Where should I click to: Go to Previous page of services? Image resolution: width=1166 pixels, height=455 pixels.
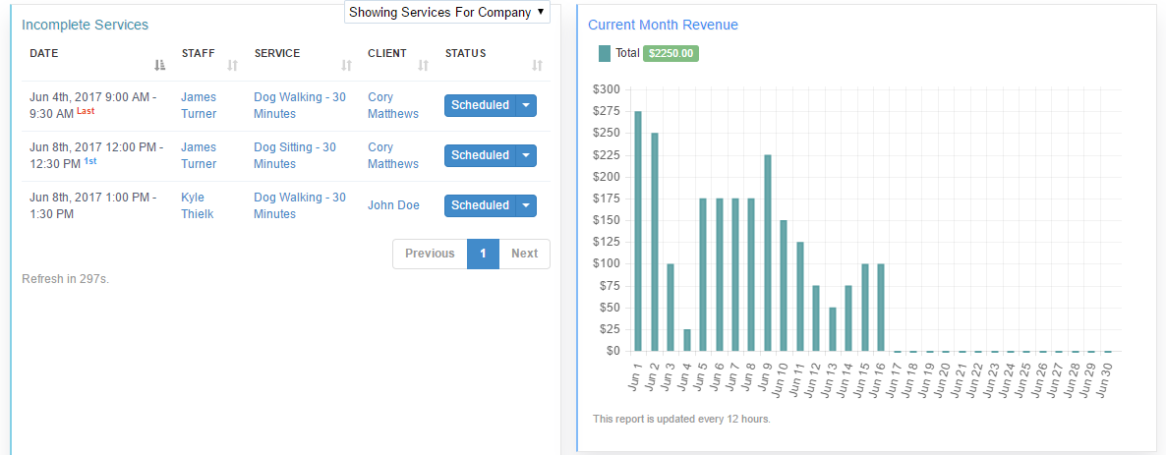[430, 254]
